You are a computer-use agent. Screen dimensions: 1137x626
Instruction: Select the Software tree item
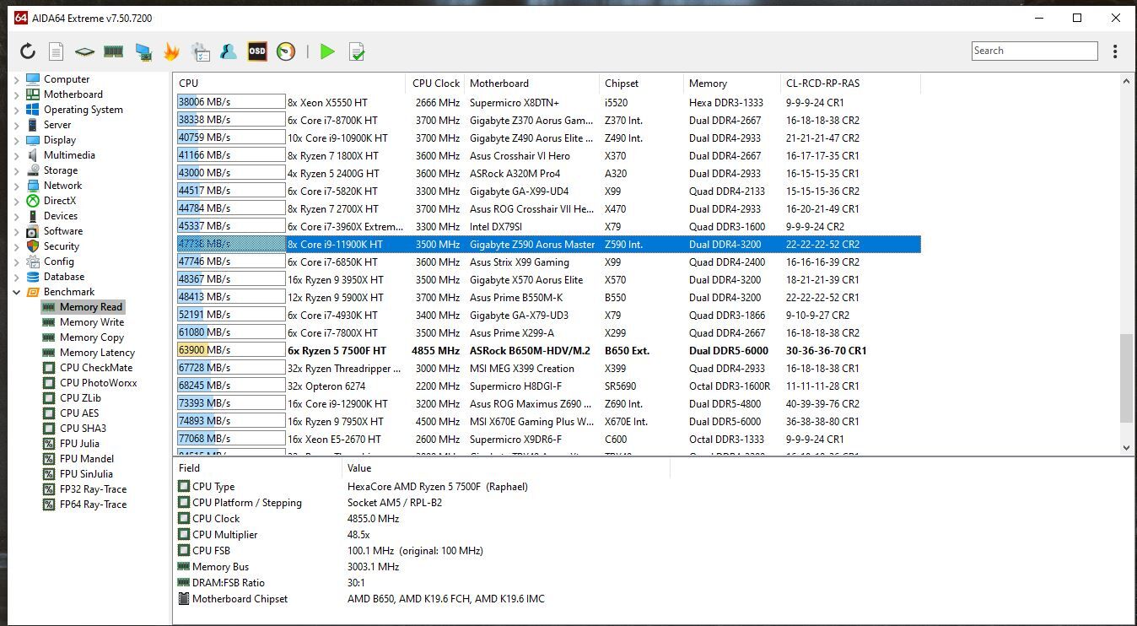(63, 231)
